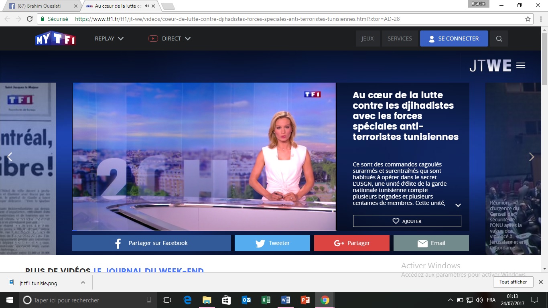Click the FRA language indicator
The width and height of the screenshot is (548, 308).
(x=491, y=300)
